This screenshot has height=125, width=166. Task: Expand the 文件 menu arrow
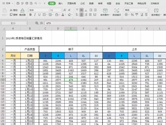pos(12,3)
